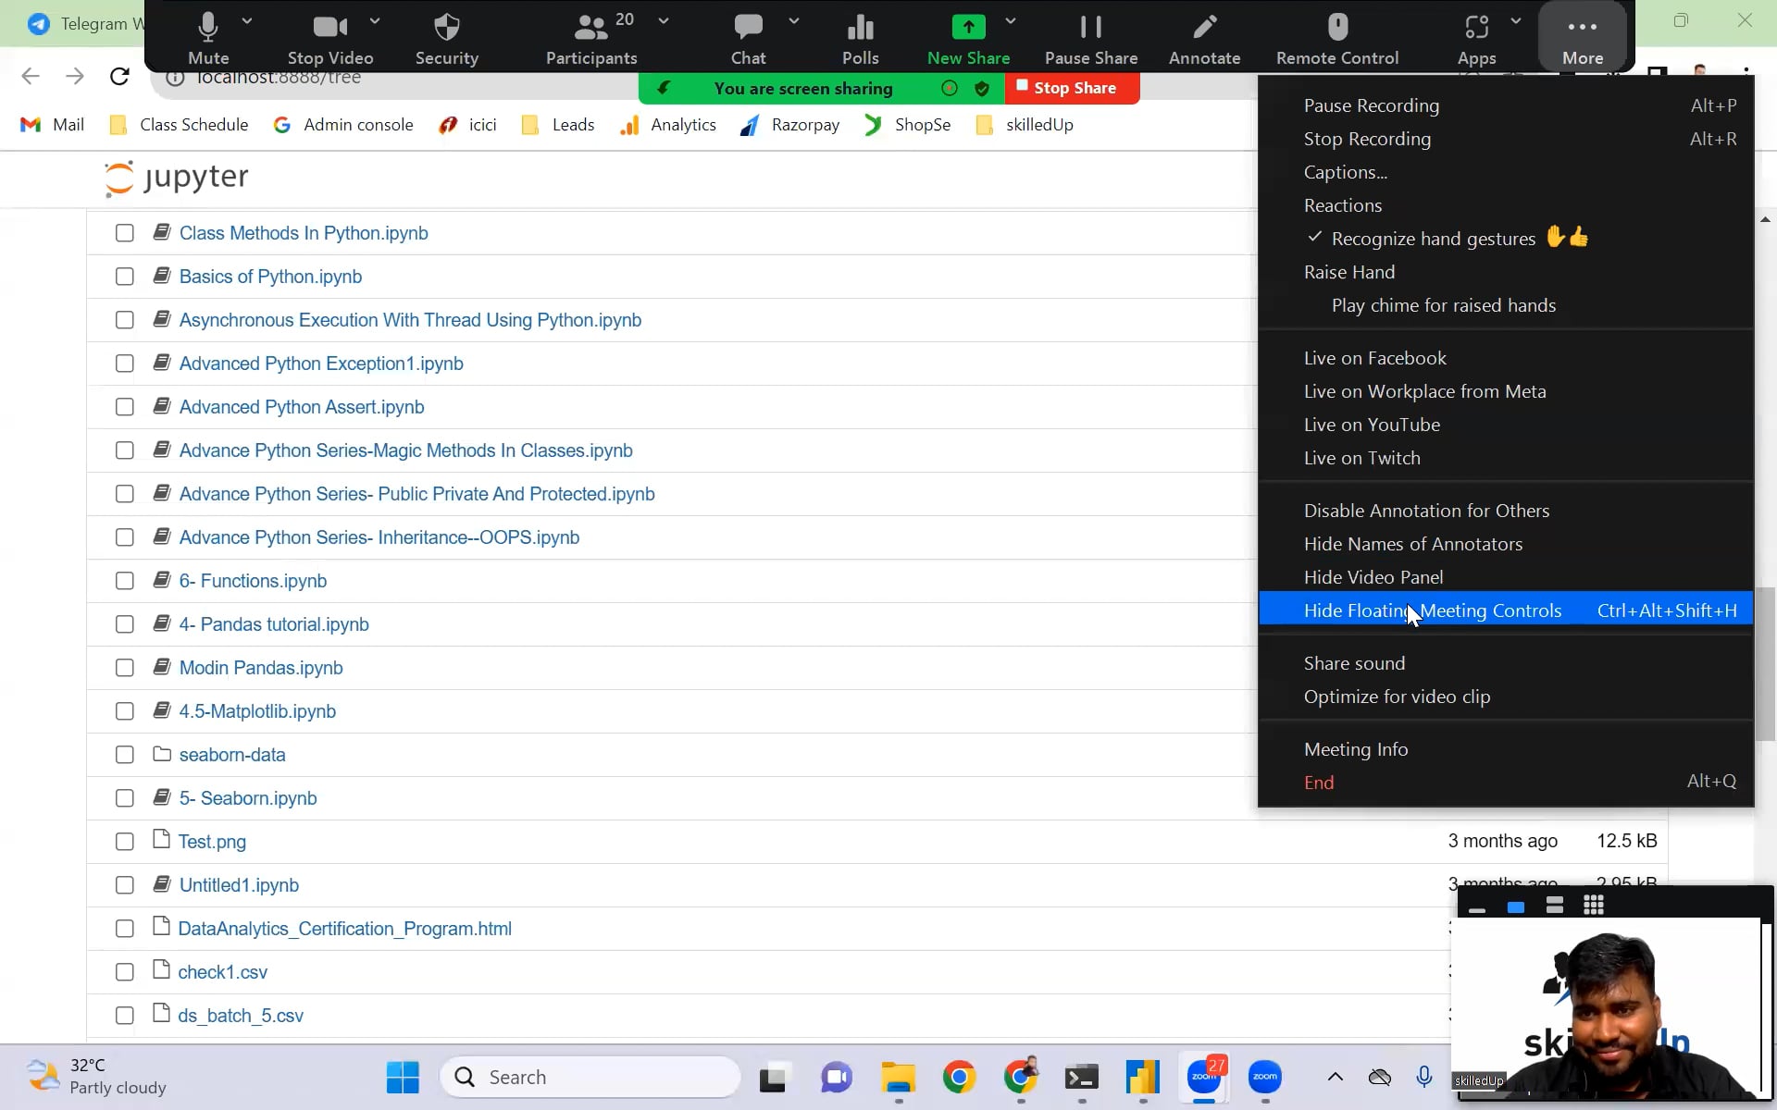Select checkbox for Class Methods In Python.ipynb
This screenshot has width=1777, height=1110.
click(124, 233)
